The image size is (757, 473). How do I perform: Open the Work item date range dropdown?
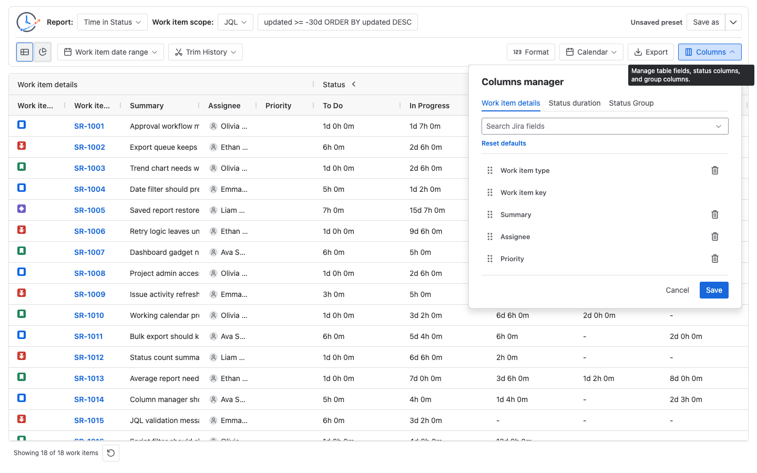[110, 52]
